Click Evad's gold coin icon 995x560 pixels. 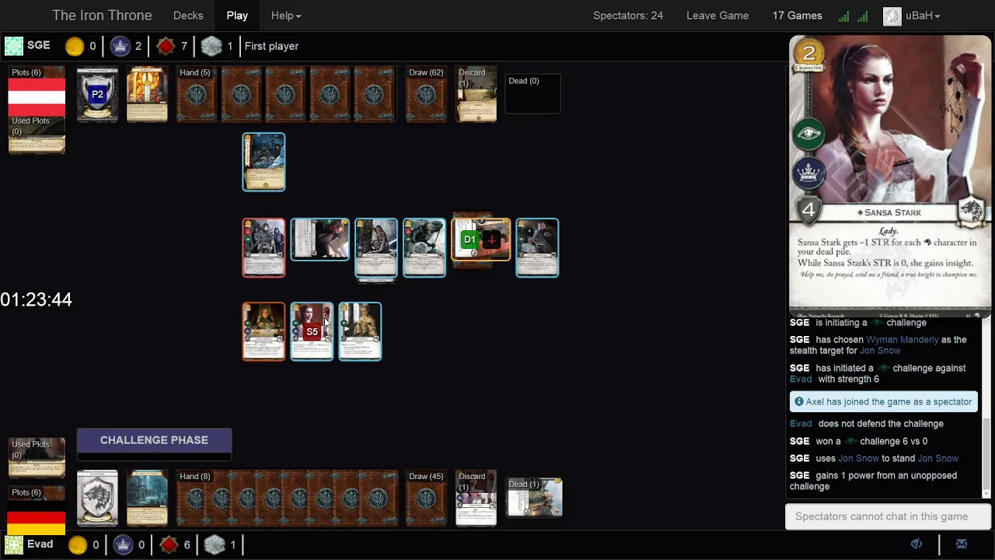coord(78,544)
